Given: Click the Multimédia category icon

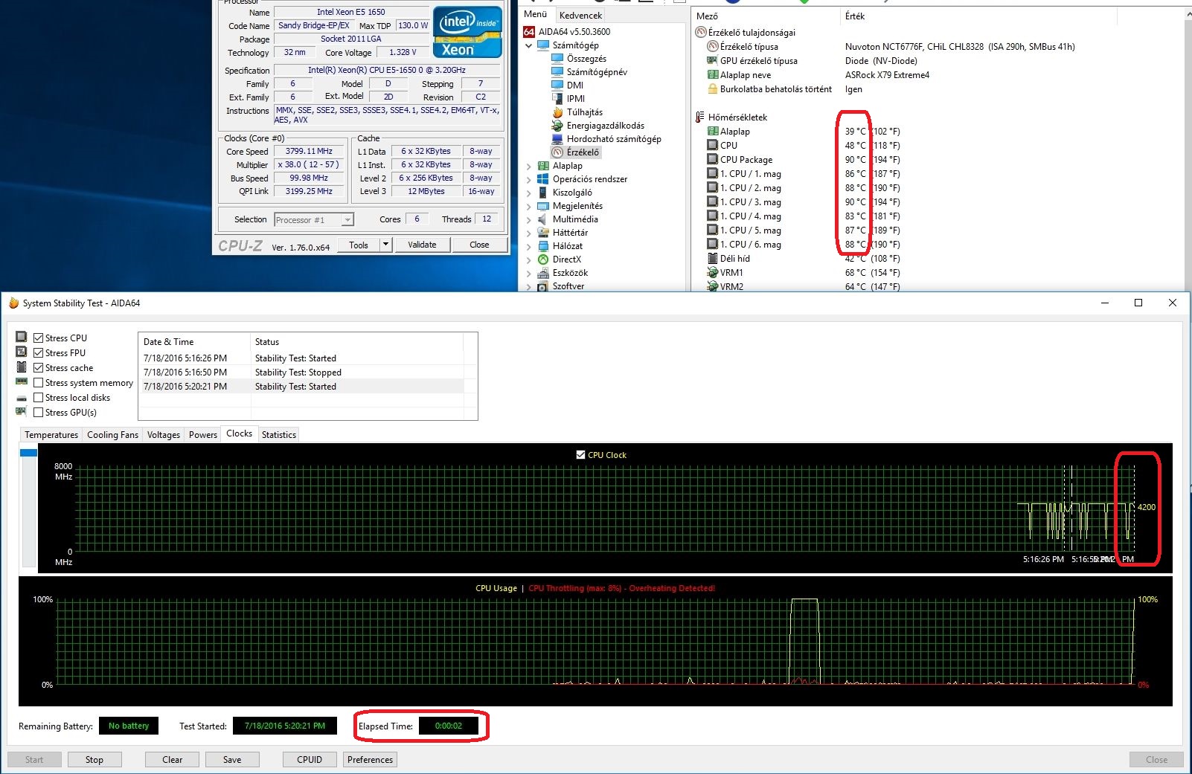Looking at the screenshot, I should point(543,219).
